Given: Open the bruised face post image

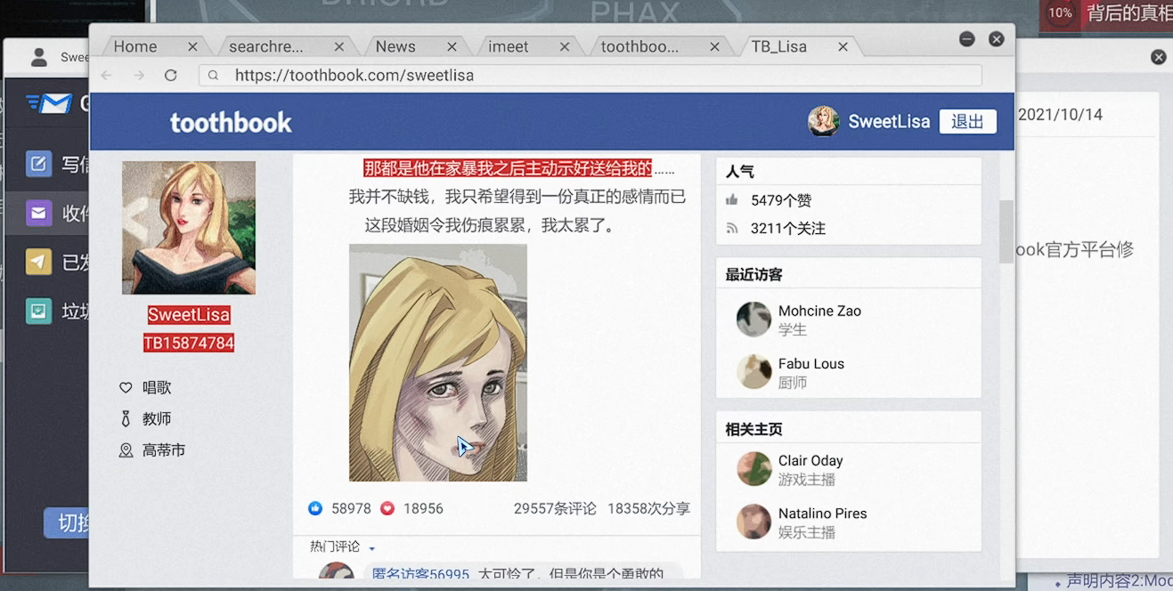Looking at the screenshot, I should coord(437,362).
